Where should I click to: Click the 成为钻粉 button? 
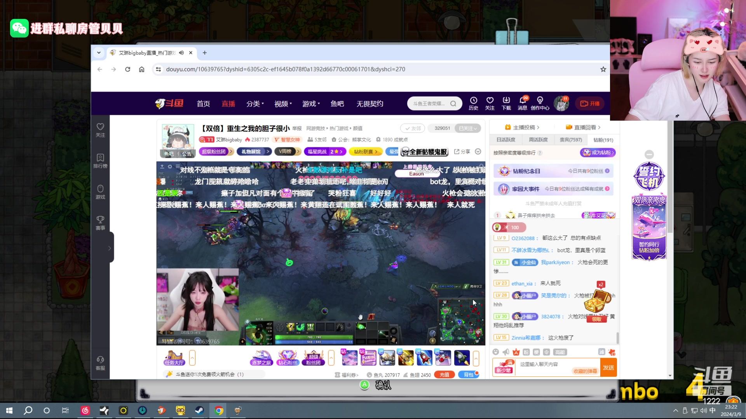pyautogui.click(x=598, y=152)
